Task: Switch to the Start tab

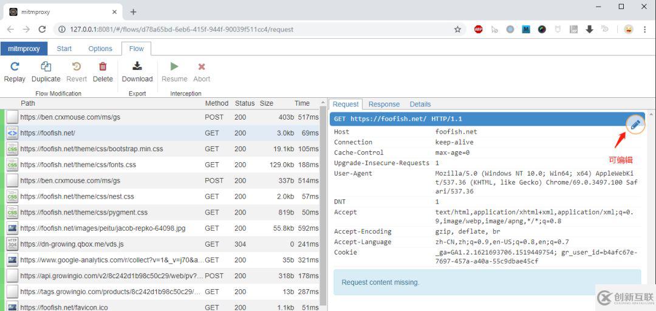Action: point(64,49)
